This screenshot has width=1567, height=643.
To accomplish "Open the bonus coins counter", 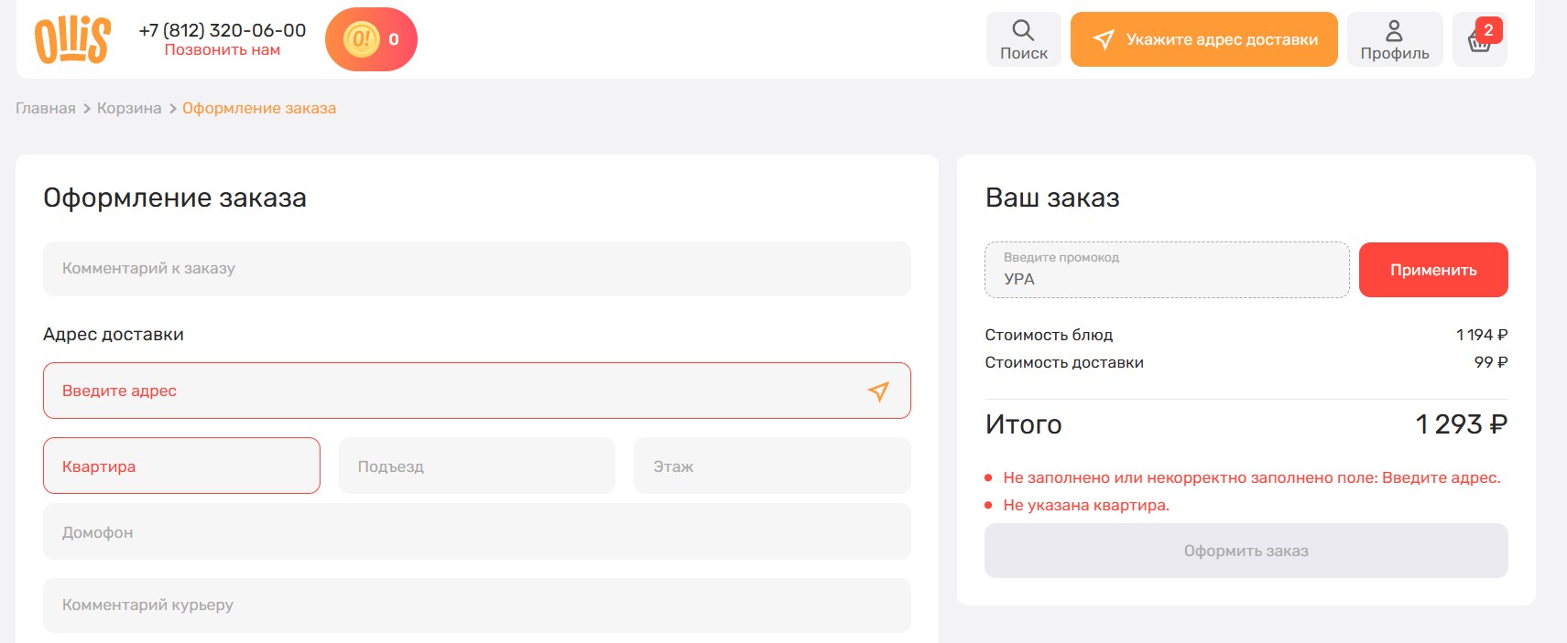I will 371,39.
